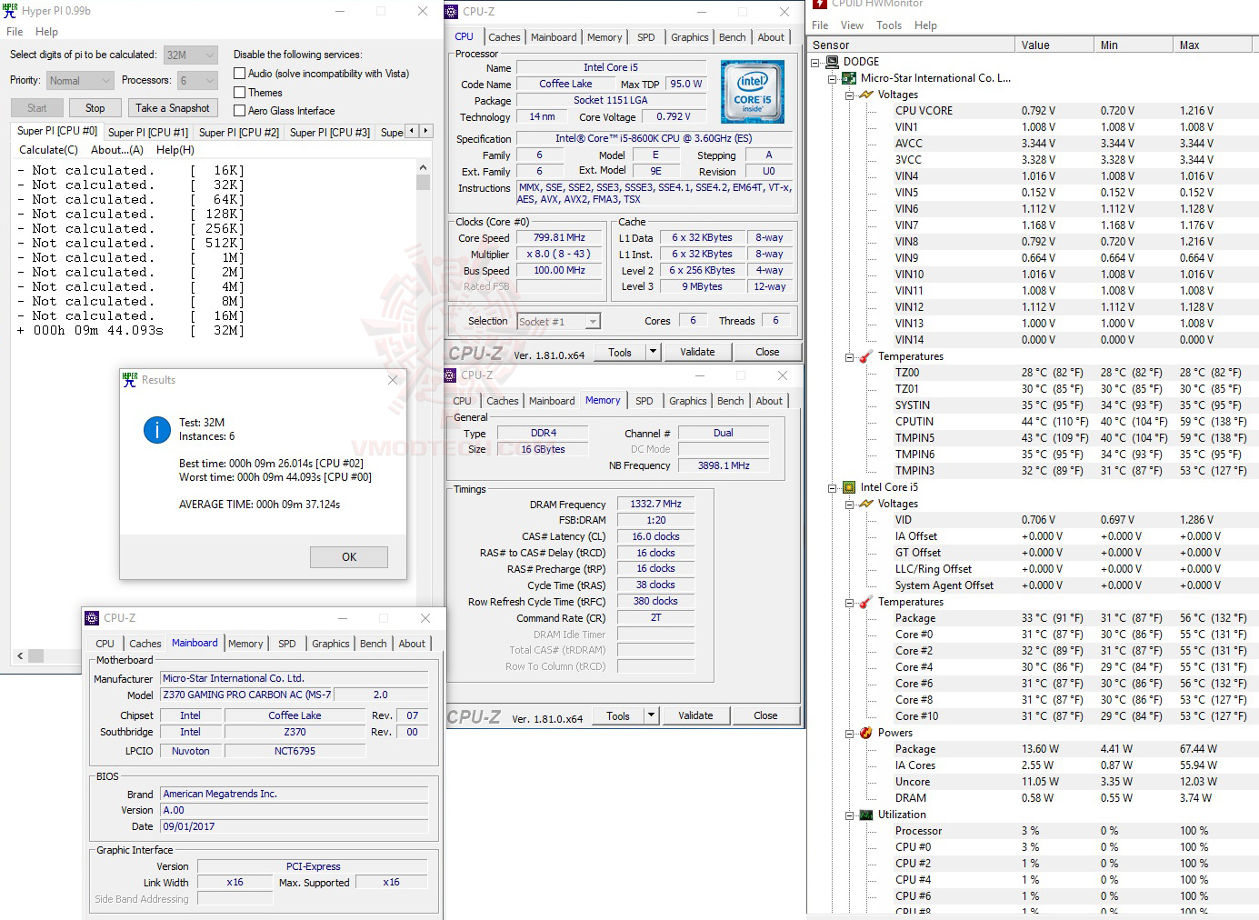Image resolution: width=1259 pixels, height=920 pixels.
Task: Switch to the Super PI [CPU #2] tab
Action: [x=239, y=133]
